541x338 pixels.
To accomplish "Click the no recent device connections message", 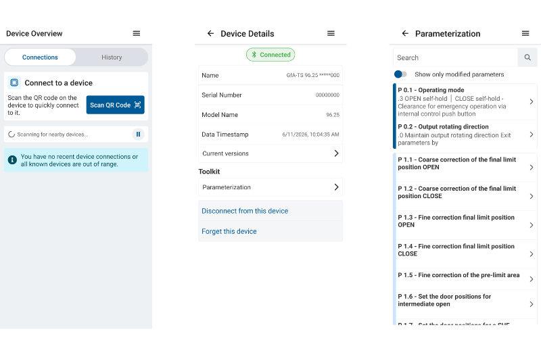I will click(x=79, y=160).
